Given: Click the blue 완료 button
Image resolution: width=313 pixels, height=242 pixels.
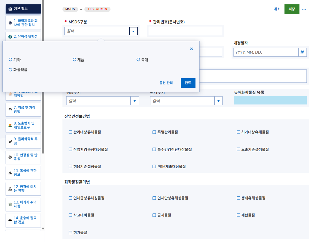Looking at the screenshot, I should (188, 83).
